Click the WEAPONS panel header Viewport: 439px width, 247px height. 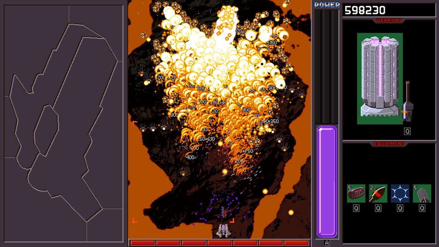click(x=389, y=21)
